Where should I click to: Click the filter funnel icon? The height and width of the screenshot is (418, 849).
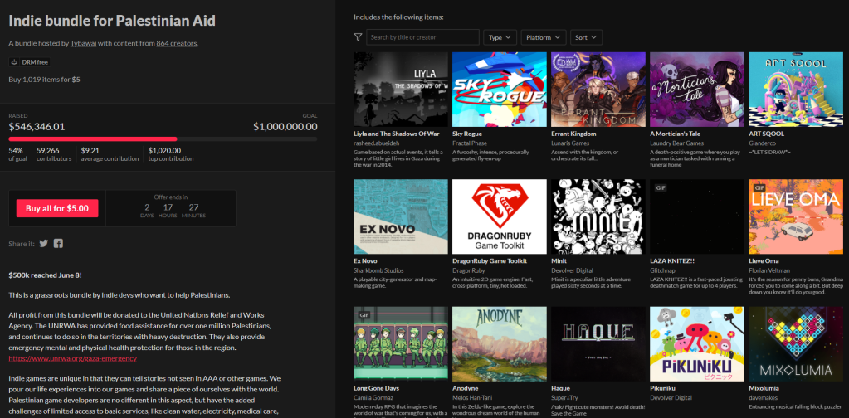[358, 37]
